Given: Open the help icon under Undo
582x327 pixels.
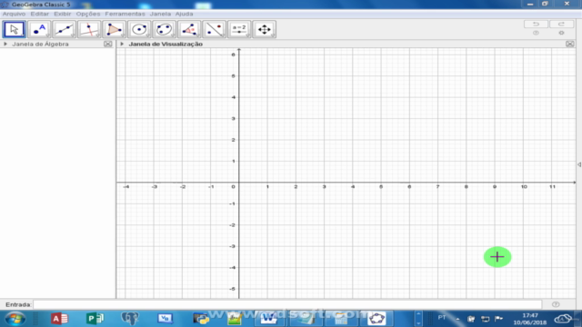Looking at the screenshot, I should 536,33.
